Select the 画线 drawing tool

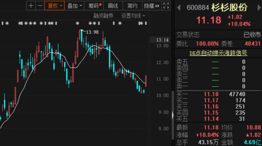point(113,6)
